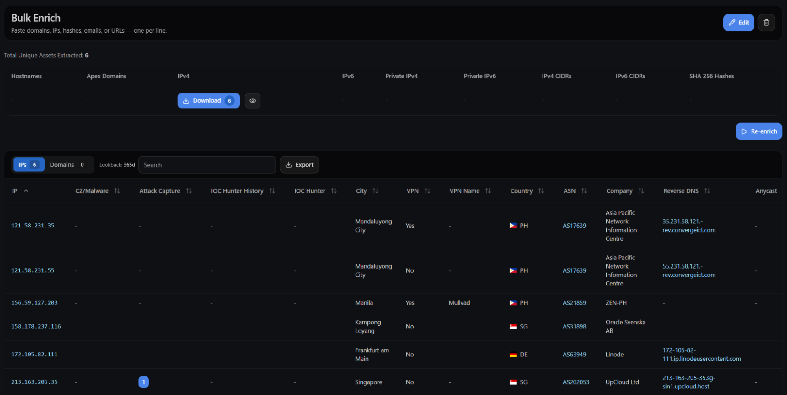Select the IPs tab
This screenshot has width=787, height=395.
[29, 165]
